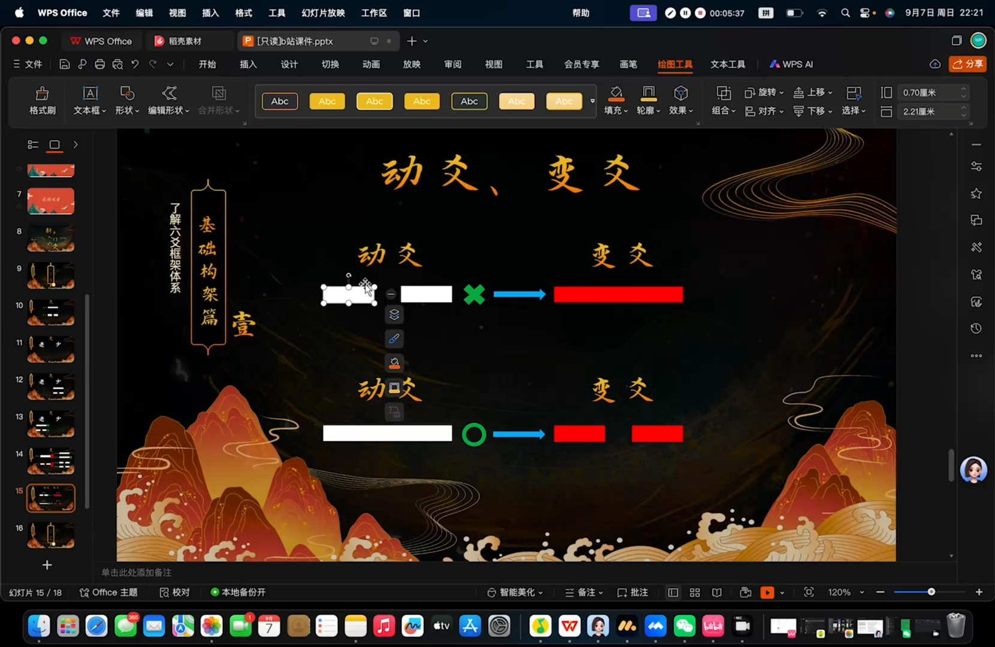Open bilibili app in the Dock
Viewport: 995px width, 647px height.
tap(713, 627)
